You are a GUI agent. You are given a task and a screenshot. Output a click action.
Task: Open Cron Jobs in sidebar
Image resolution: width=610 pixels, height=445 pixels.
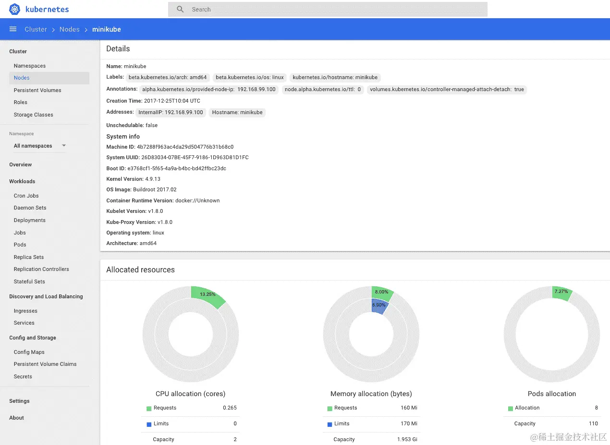(x=26, y=196)
